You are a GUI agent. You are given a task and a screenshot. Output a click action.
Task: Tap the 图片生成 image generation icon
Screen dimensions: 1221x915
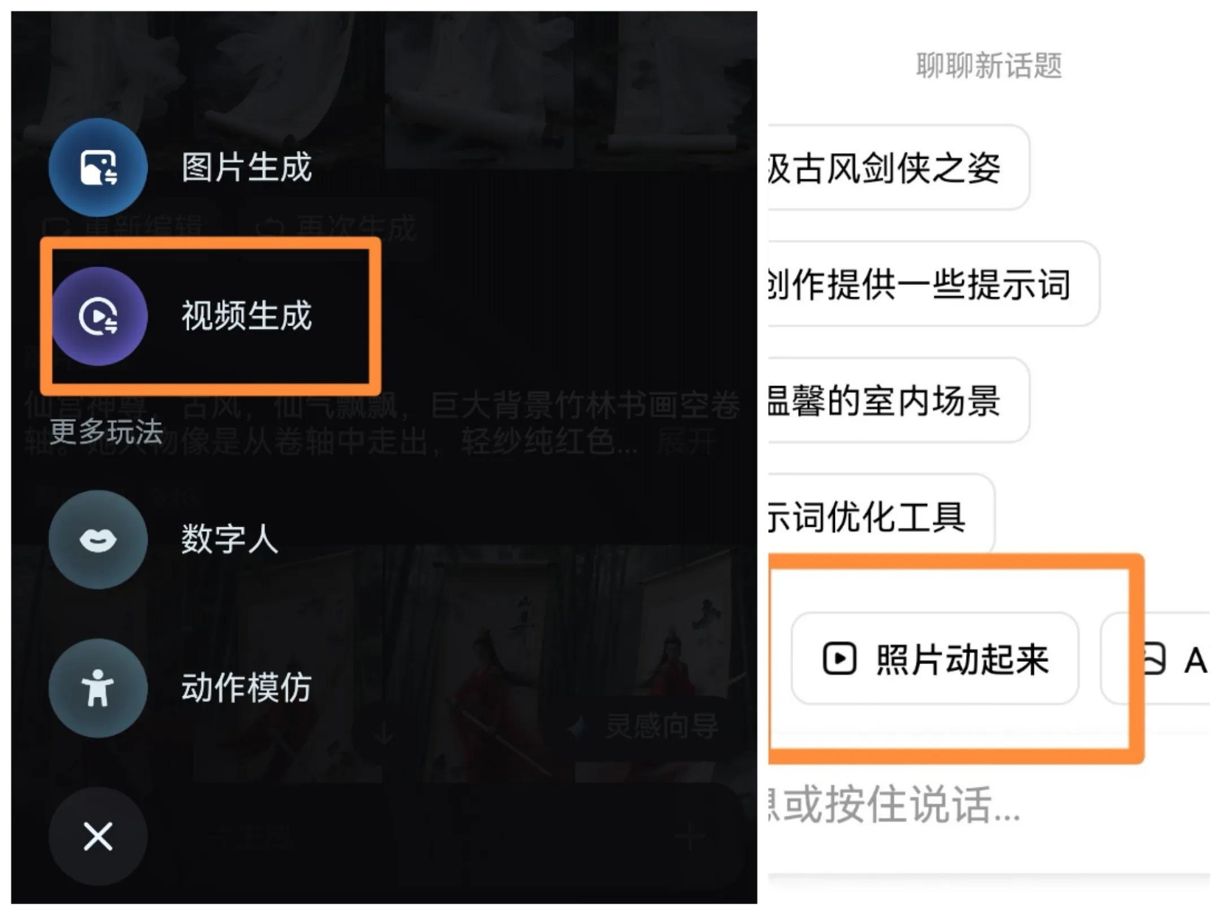(x=98, y=167)
